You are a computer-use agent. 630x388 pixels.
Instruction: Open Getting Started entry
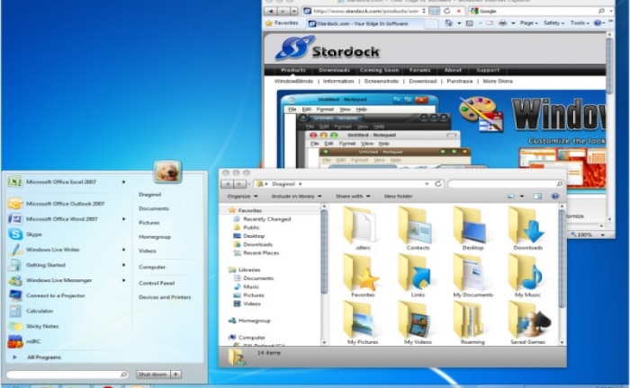click(37, 265)
